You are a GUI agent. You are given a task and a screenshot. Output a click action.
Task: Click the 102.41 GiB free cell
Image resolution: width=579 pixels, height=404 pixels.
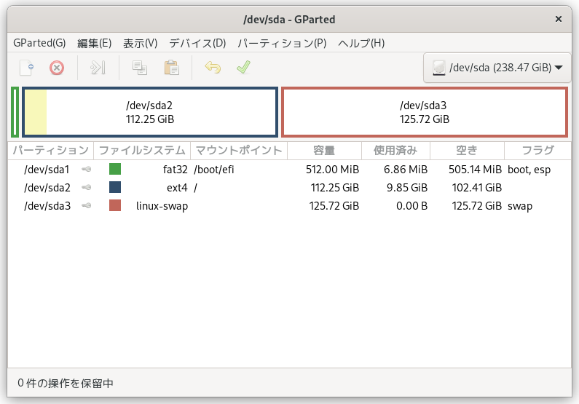click(477, 187)
